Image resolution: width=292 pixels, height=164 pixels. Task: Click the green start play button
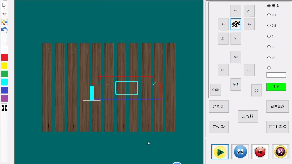(220, 152)
